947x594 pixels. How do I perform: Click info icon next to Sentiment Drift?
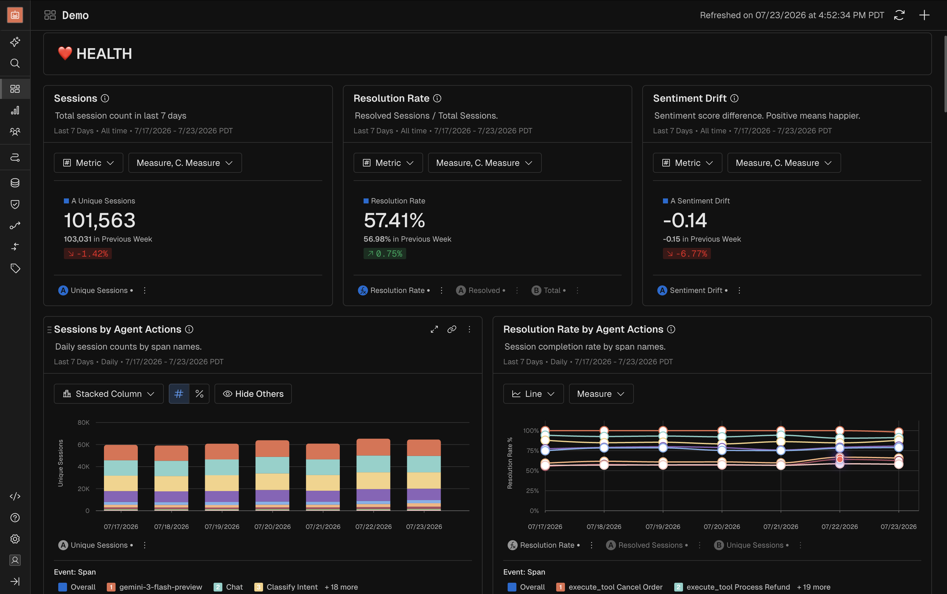[734, 98]
